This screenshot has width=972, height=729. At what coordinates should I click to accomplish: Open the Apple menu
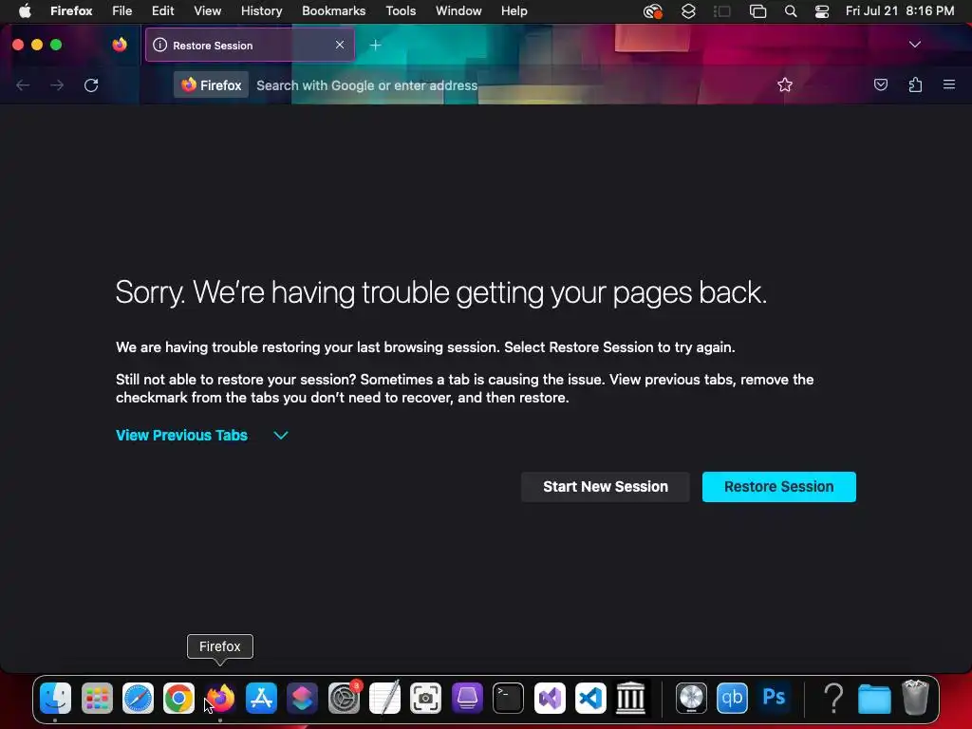pyautogui.click(x=25, y=11)
